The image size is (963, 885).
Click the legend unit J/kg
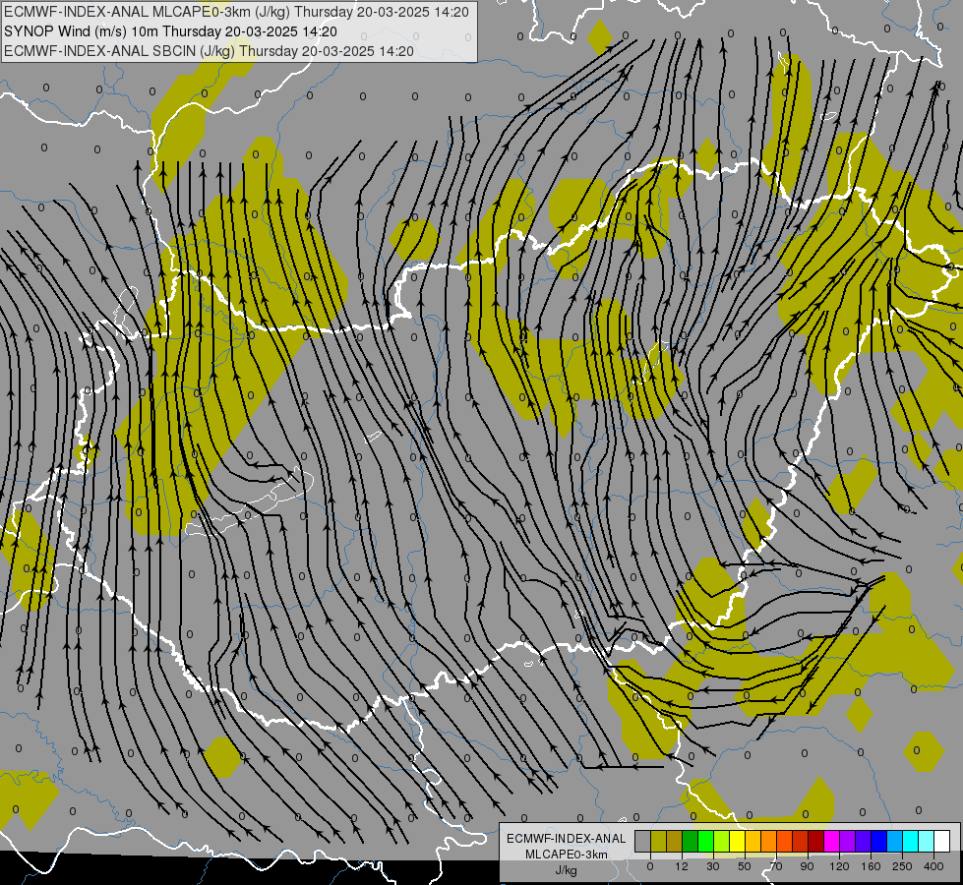pyautogui.click(x=566, y=870)
